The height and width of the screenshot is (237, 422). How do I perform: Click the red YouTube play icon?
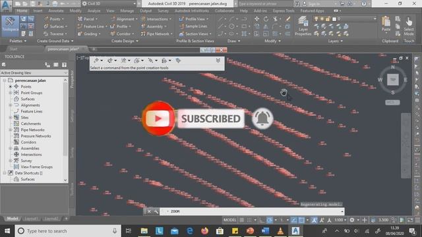158,118
